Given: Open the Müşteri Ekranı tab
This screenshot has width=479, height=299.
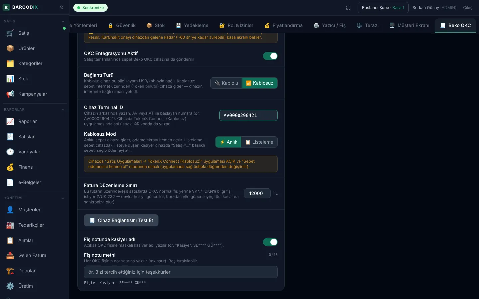Looking at the screenshot, I should [409, 25].
